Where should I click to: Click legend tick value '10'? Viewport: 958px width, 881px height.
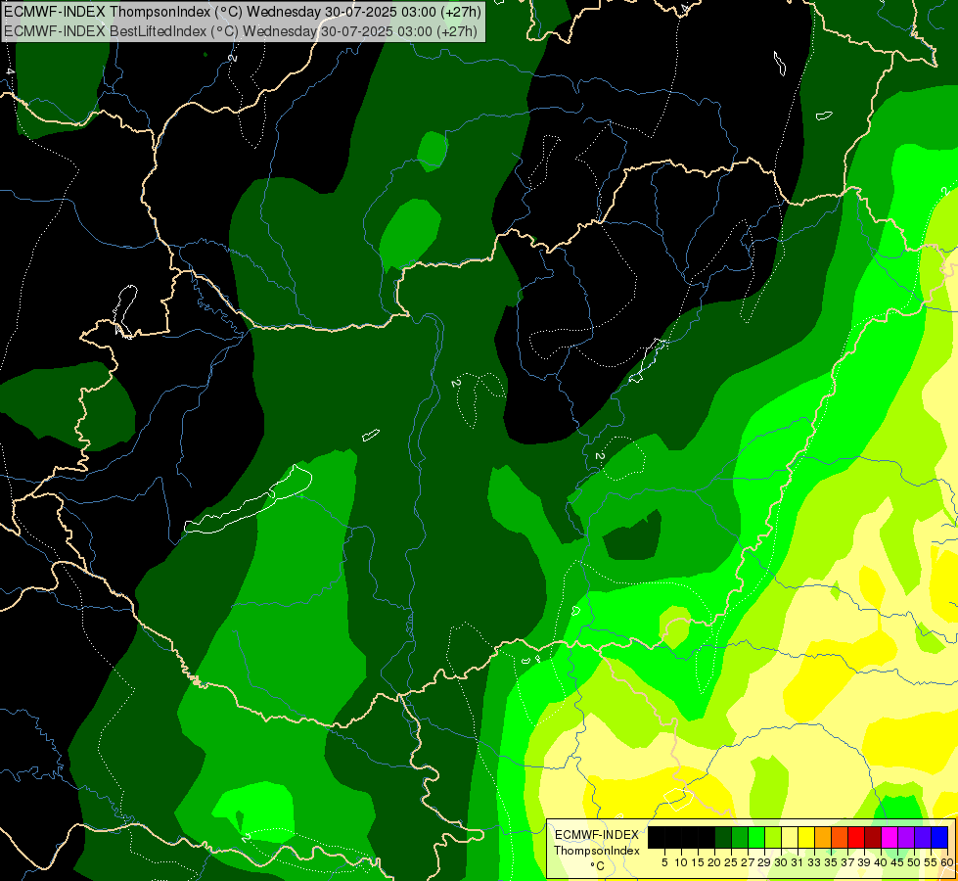point(681,862)
